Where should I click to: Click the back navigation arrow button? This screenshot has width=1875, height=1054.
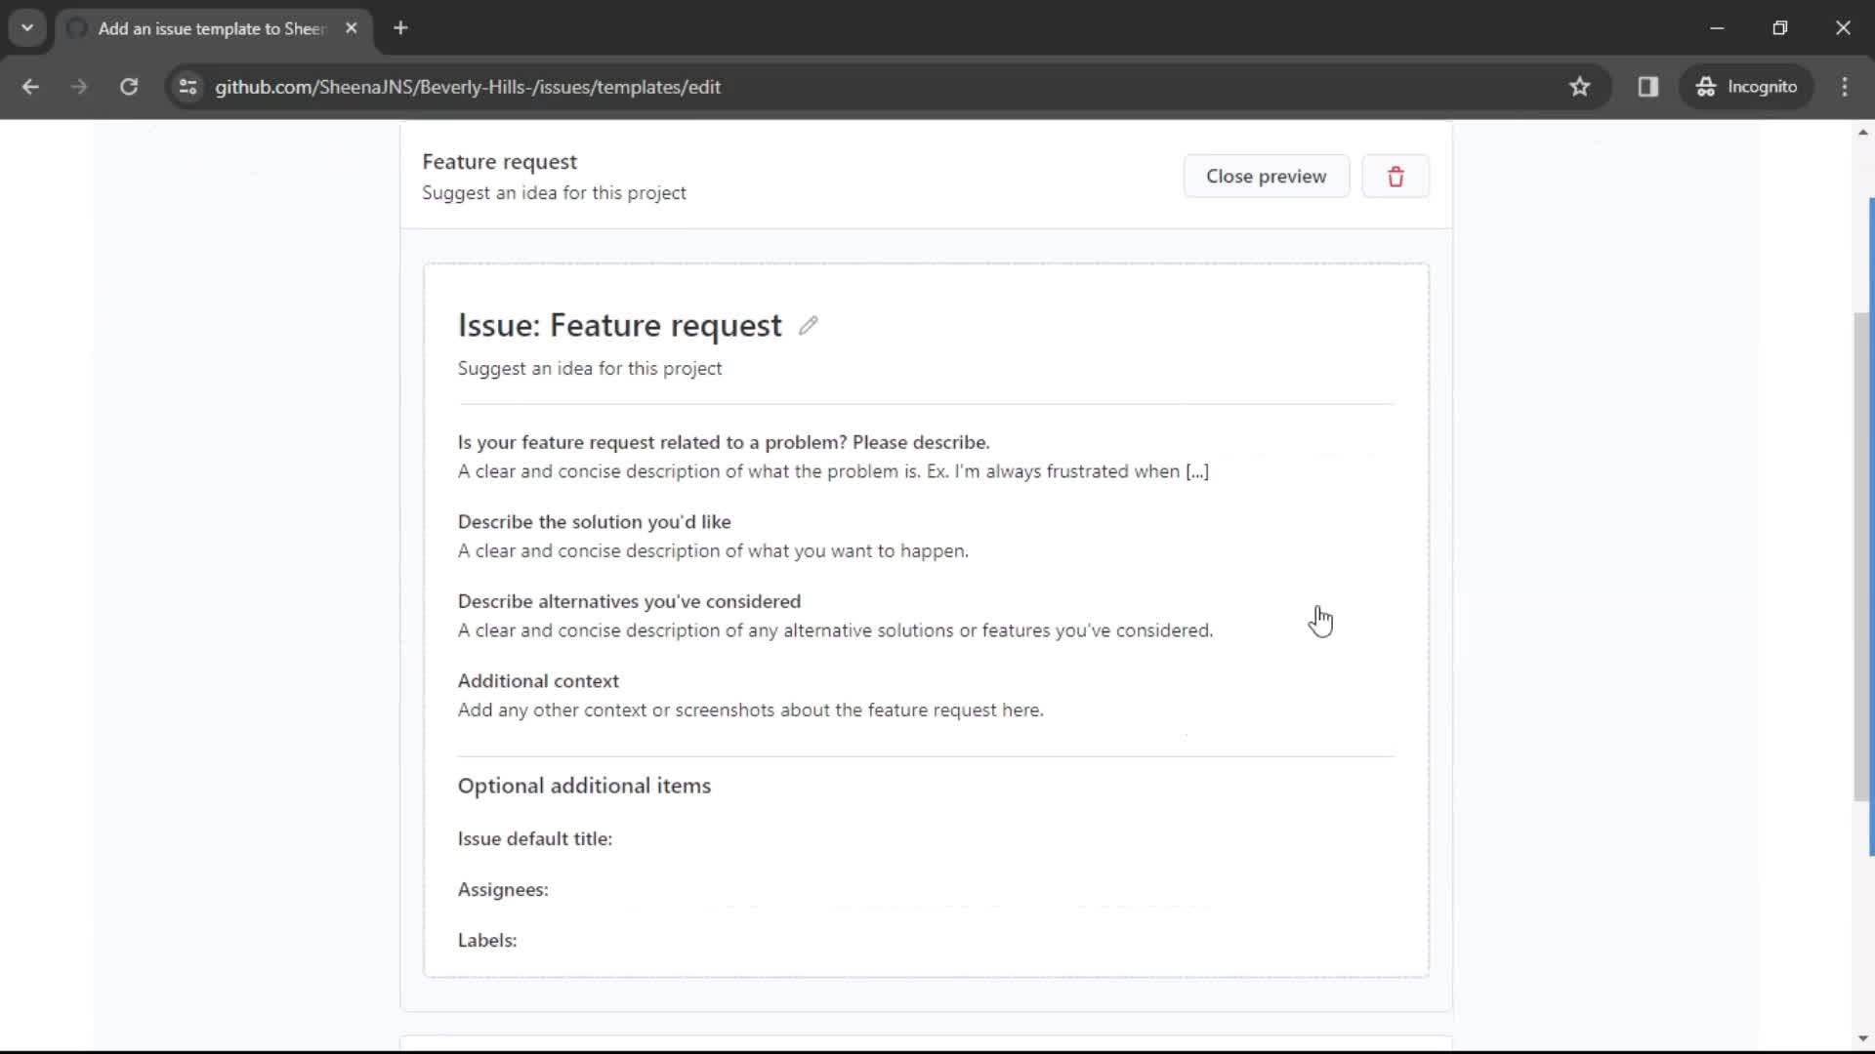pyautogui.click(x=31, y=86)
